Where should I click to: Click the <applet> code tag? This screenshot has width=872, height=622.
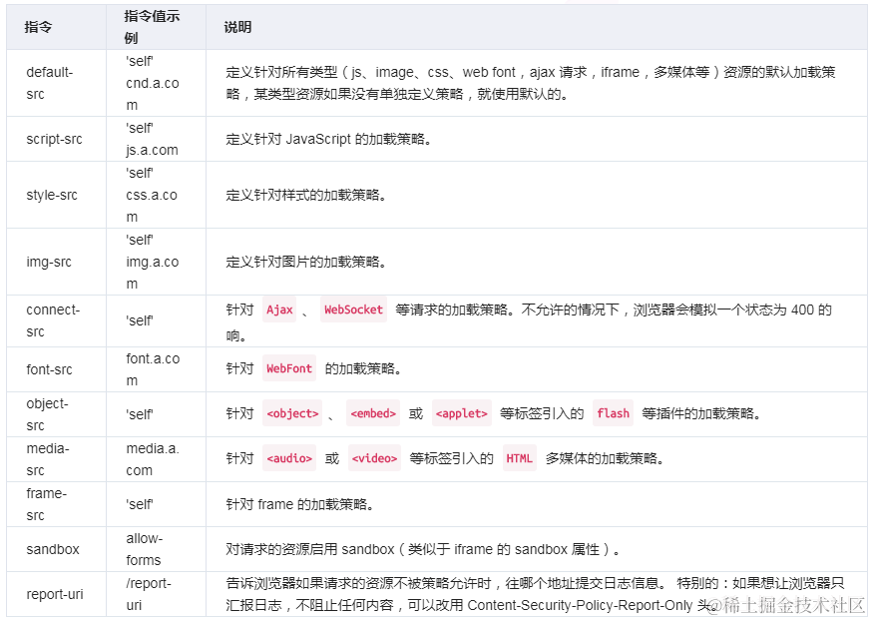[x=461, y=412]
